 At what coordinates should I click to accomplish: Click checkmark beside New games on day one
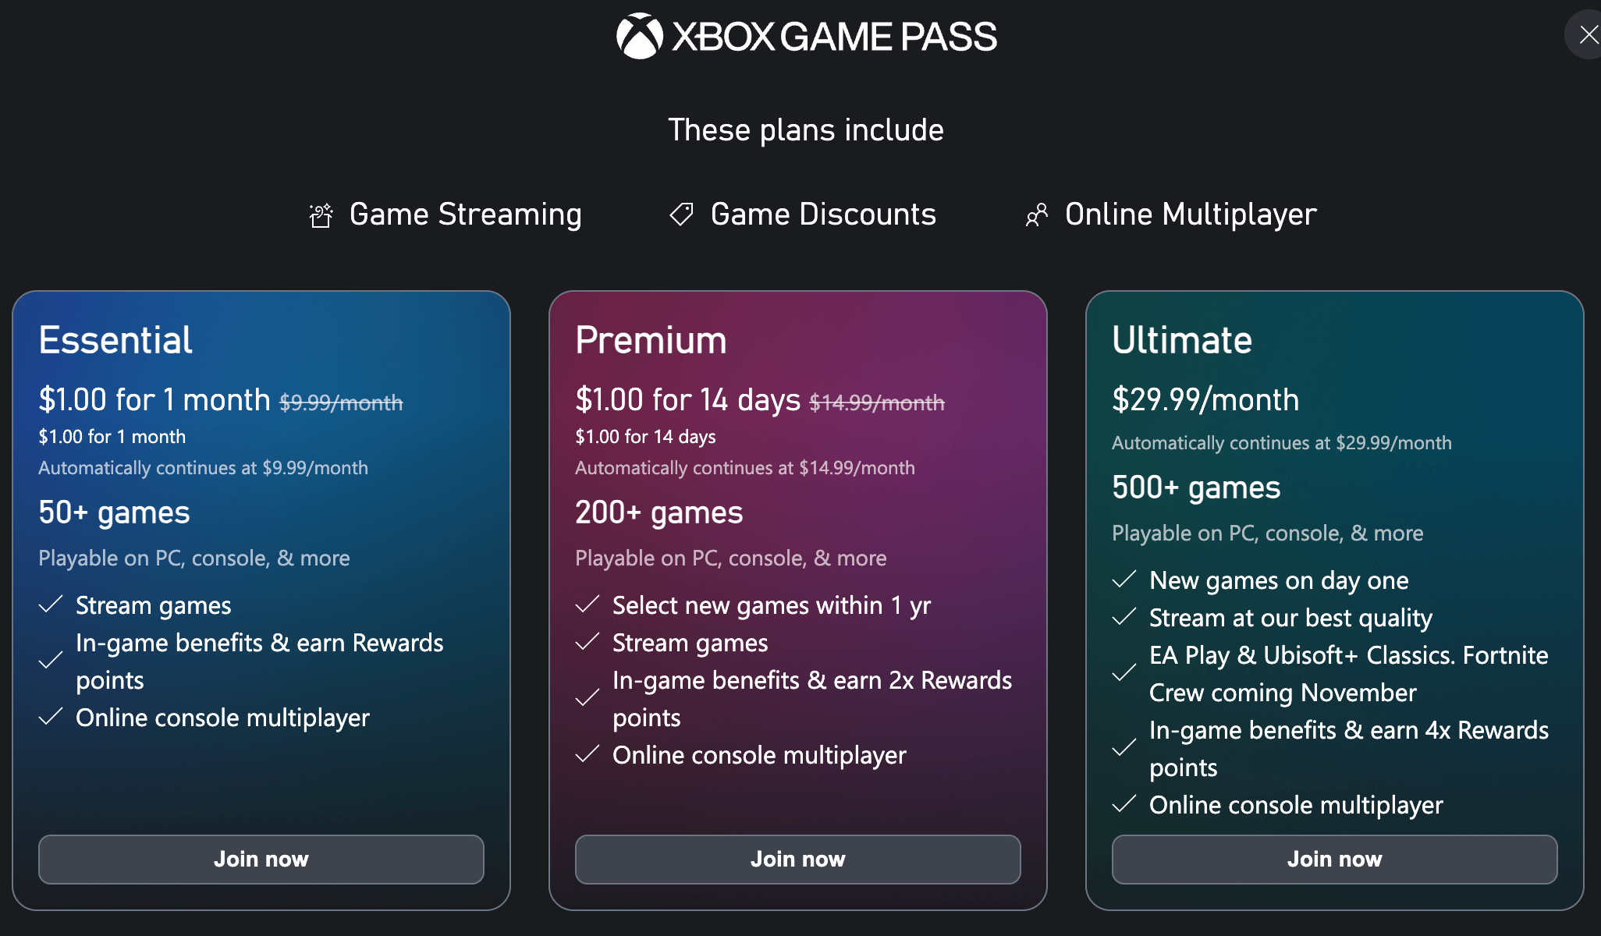click(x=1124, y=580)
